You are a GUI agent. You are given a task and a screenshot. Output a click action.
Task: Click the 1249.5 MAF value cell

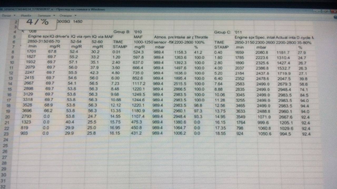[139, 94]
